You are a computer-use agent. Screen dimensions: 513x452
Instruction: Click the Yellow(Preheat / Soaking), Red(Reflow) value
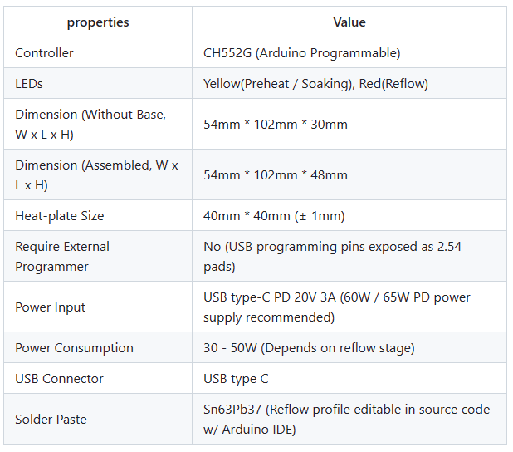(315, 84)
